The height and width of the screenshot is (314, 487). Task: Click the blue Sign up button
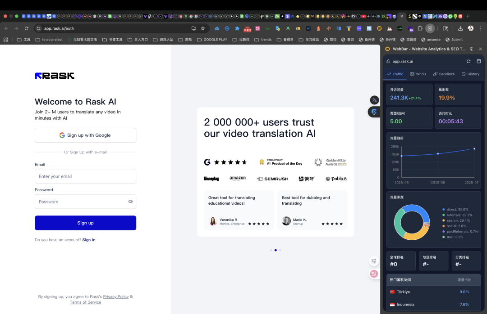point(85,223)
